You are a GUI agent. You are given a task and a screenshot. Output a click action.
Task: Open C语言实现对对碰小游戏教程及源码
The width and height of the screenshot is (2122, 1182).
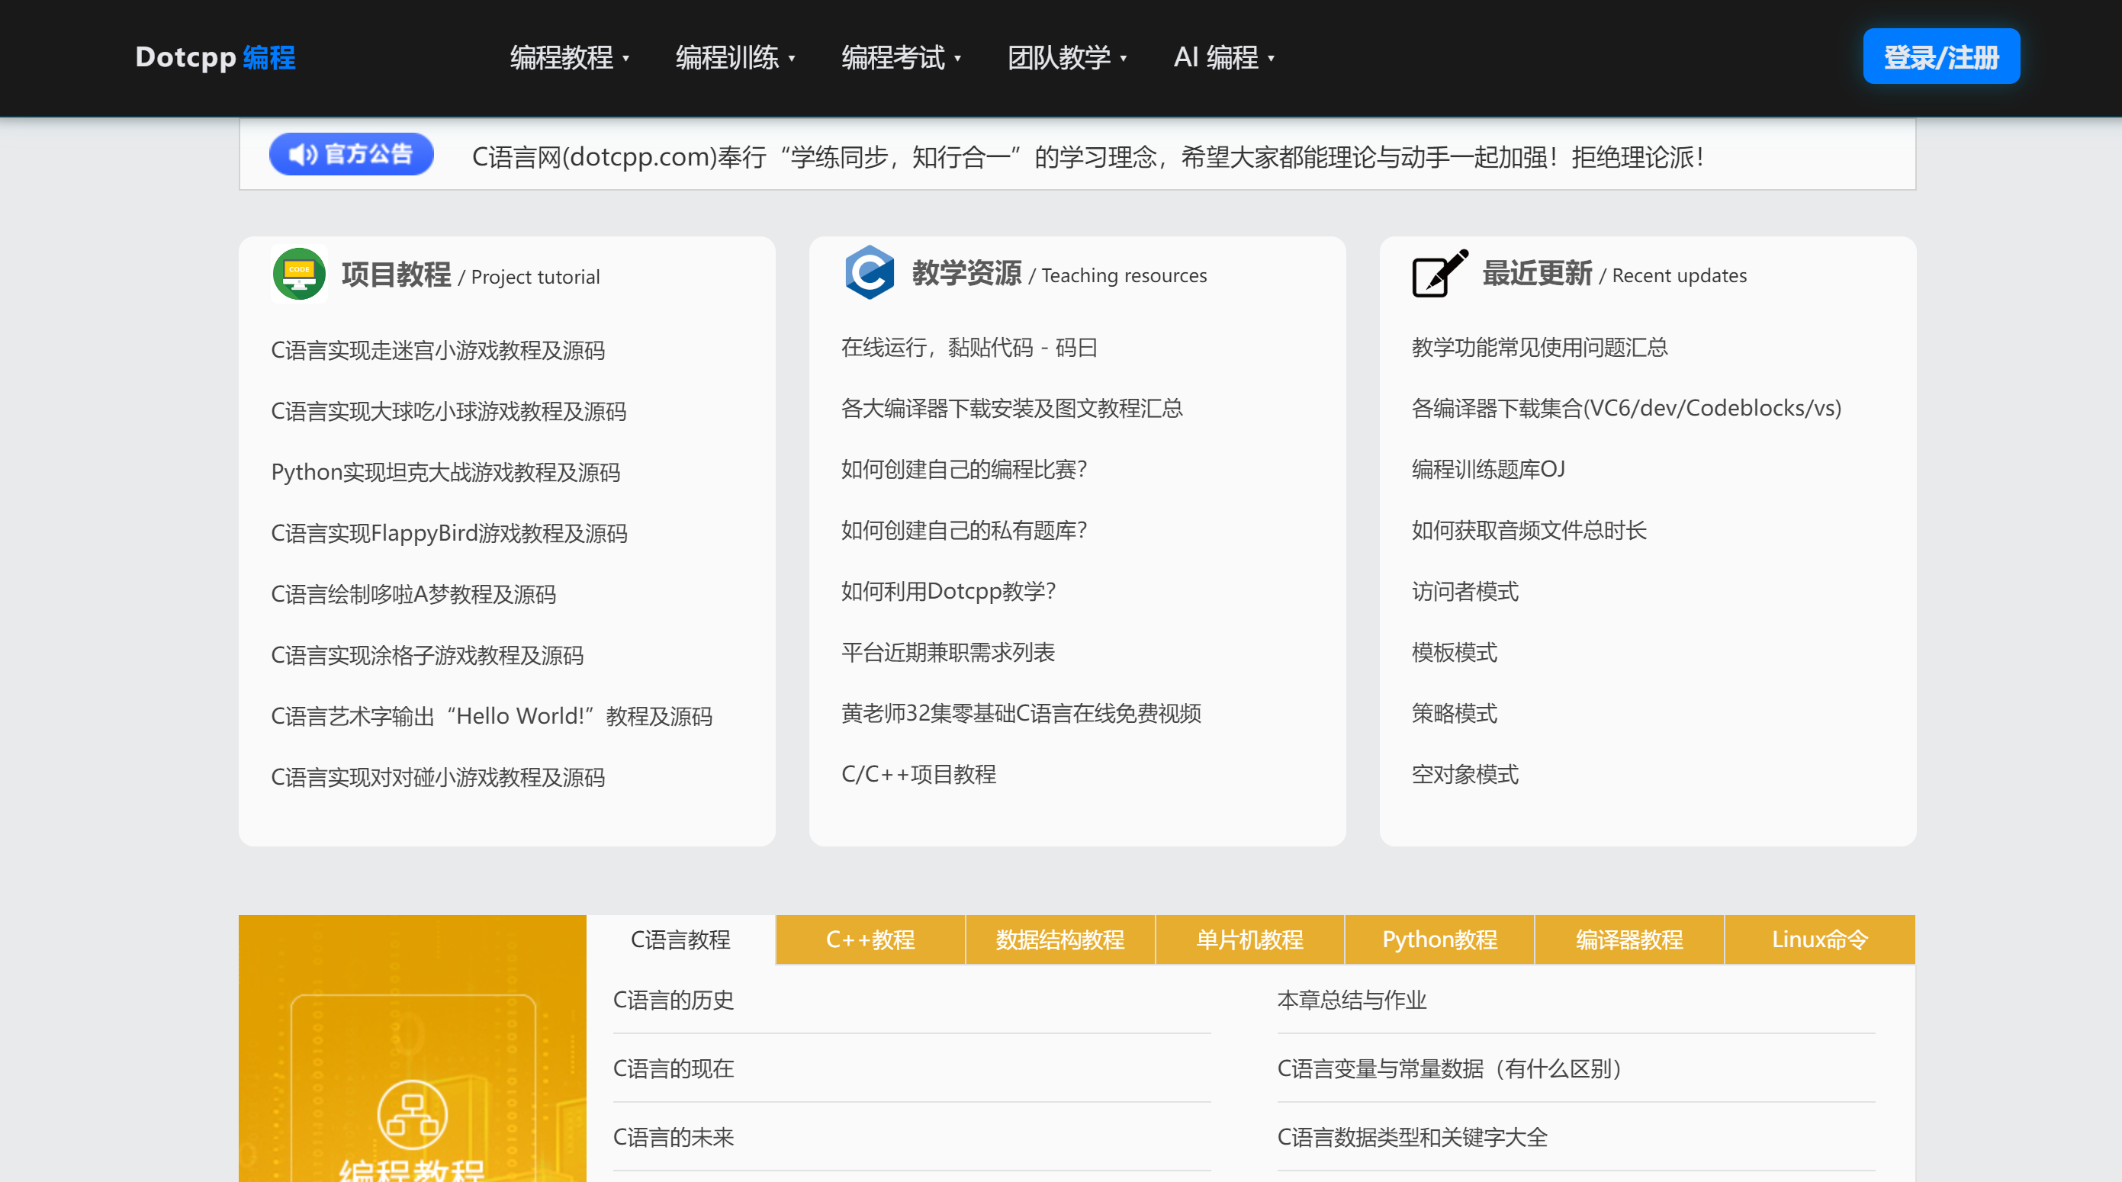pyautogui.click(x=437, y=777)
